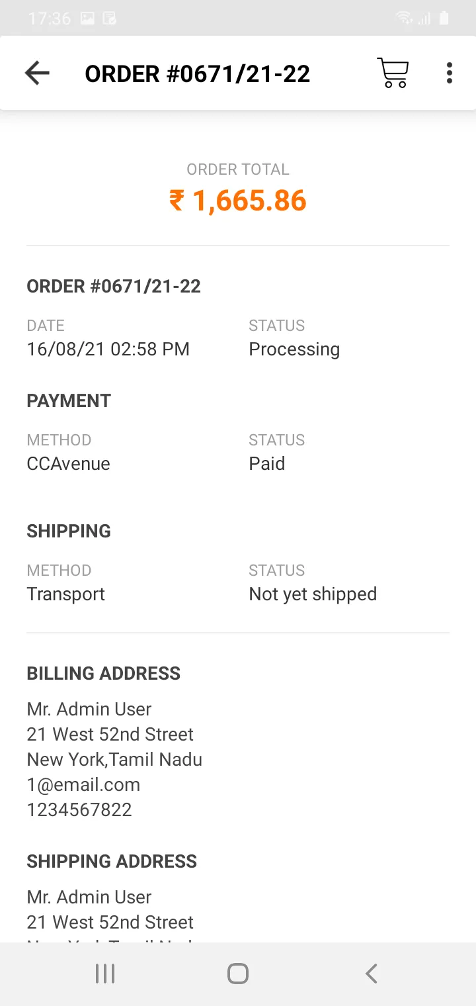This screenshot has width=476, height=1006.
Task: Tap the SHIPPING ADDRESS heading
Action: tap(112, 861)
